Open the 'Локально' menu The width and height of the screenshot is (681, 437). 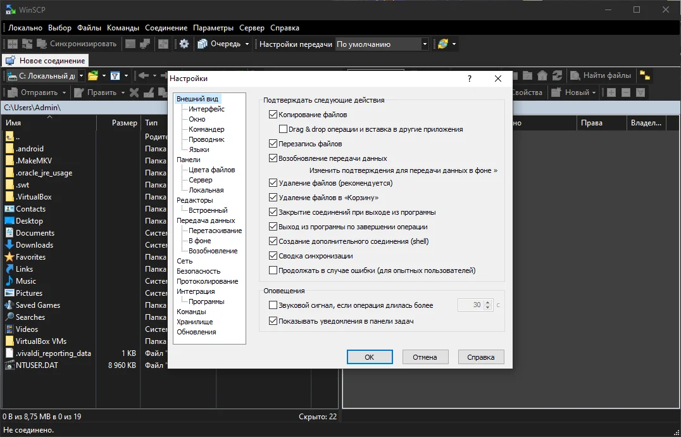25,28
